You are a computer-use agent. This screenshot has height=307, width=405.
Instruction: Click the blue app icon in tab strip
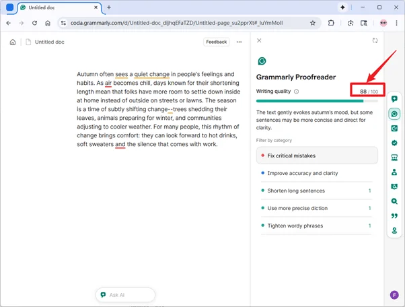10,7
